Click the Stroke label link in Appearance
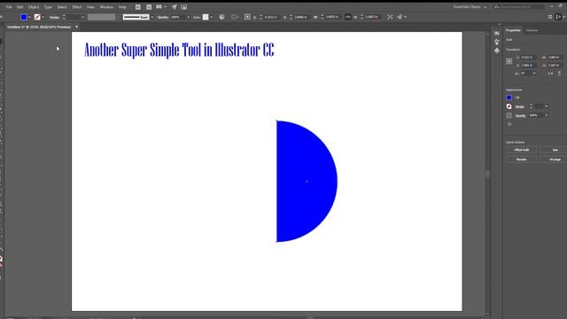Viewport: 567px width, 319px height. point(520,106)
